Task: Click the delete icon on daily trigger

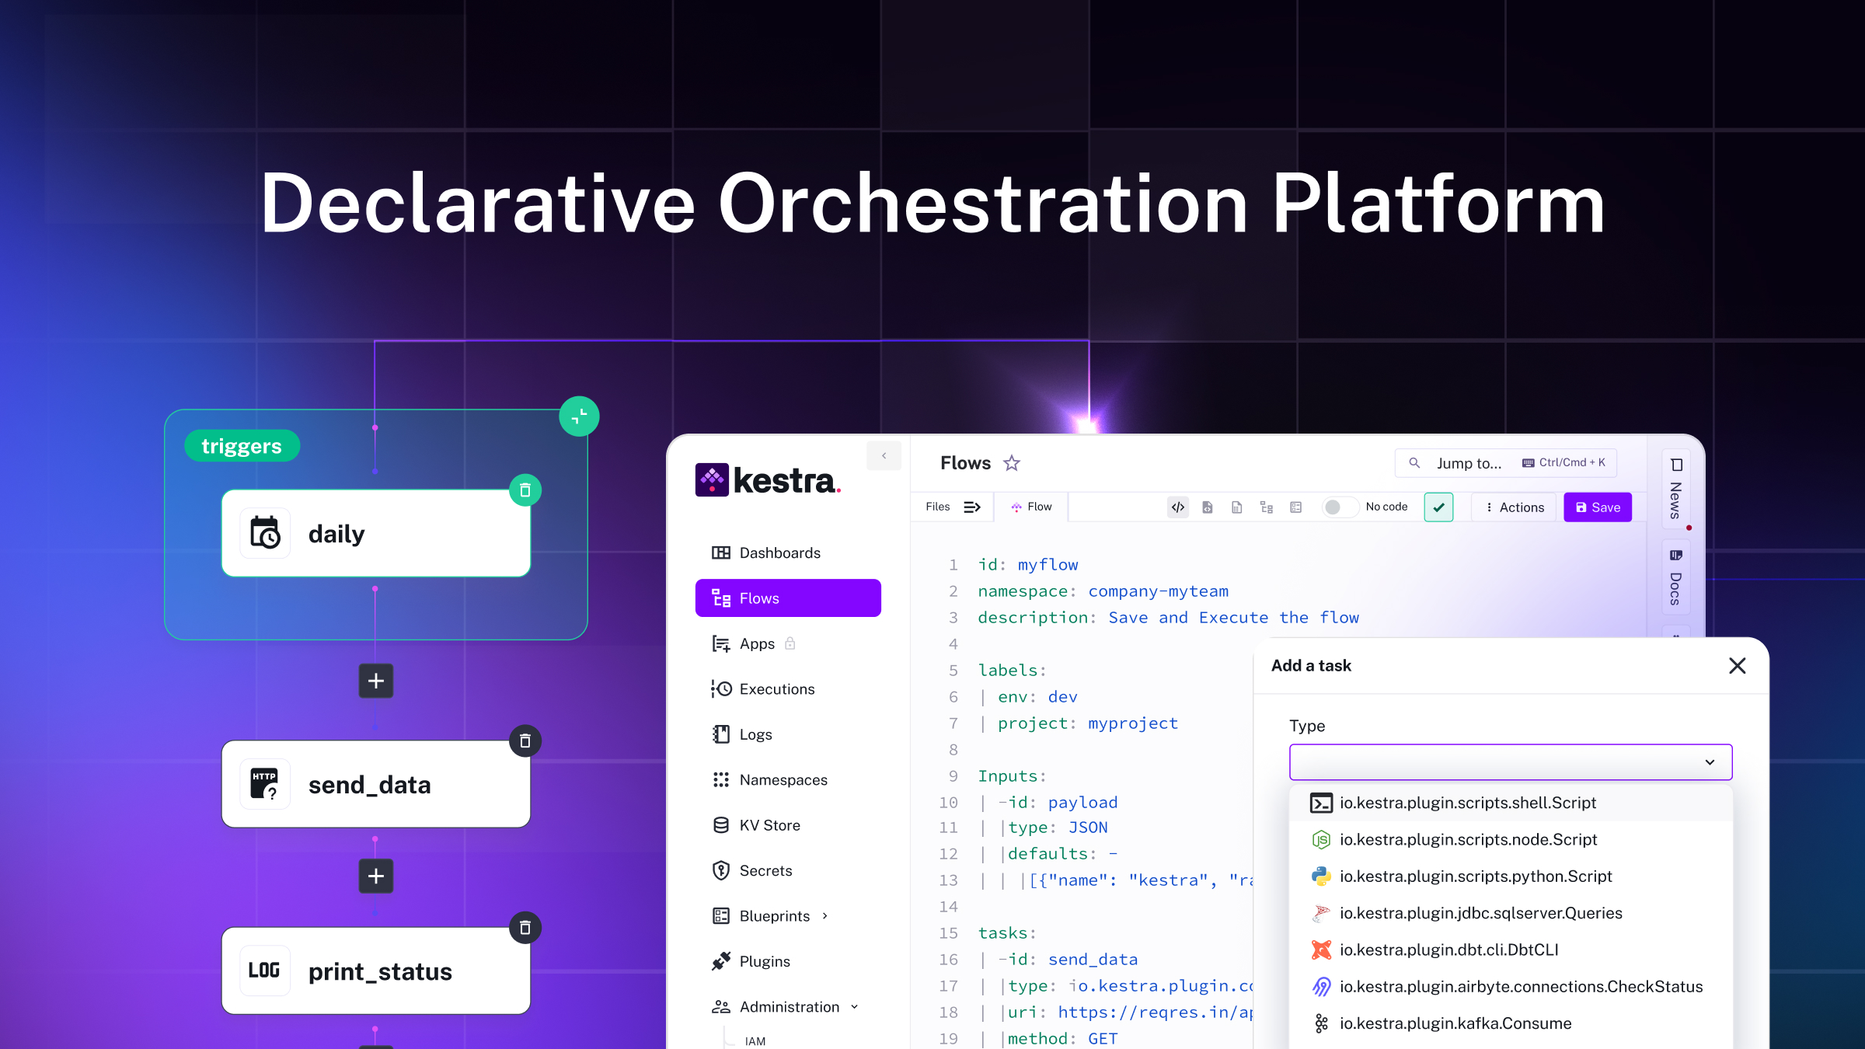Action: point(525,490)
